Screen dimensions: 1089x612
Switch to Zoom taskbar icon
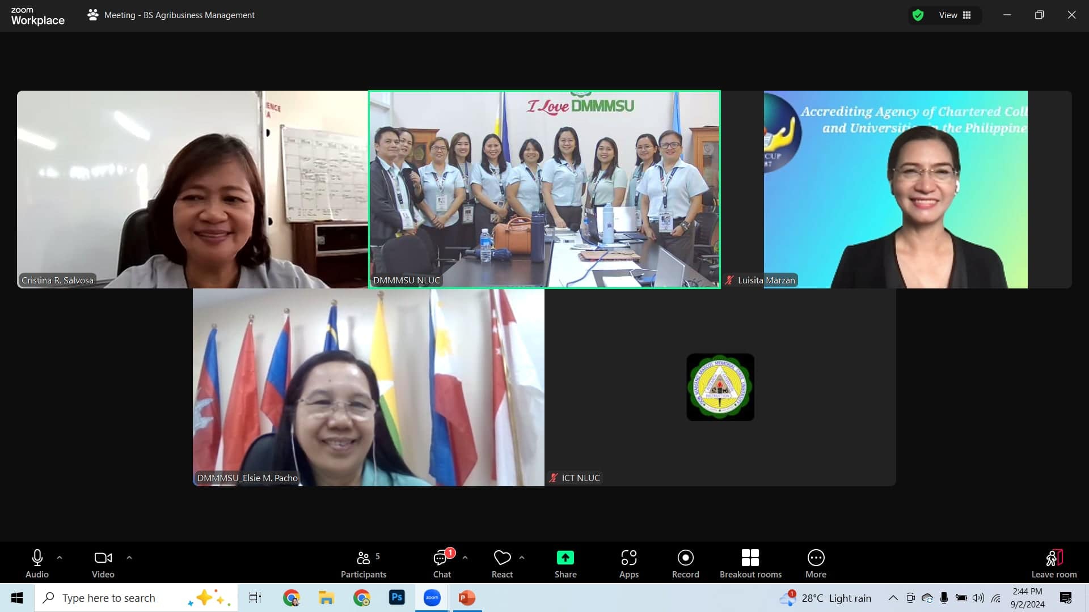coord(432,598)
